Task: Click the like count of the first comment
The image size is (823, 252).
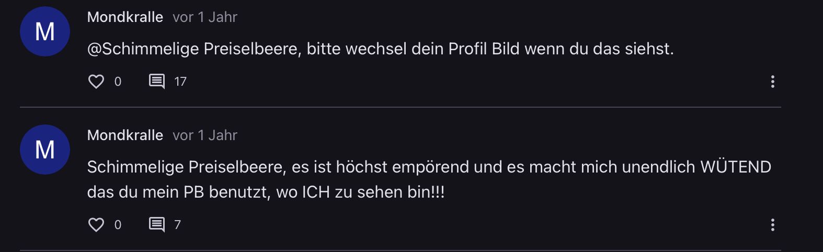Action: [x=118, y=82]
